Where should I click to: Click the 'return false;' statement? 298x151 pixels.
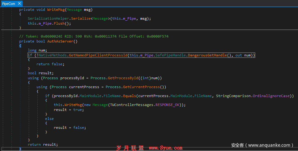tap(50, 64)
